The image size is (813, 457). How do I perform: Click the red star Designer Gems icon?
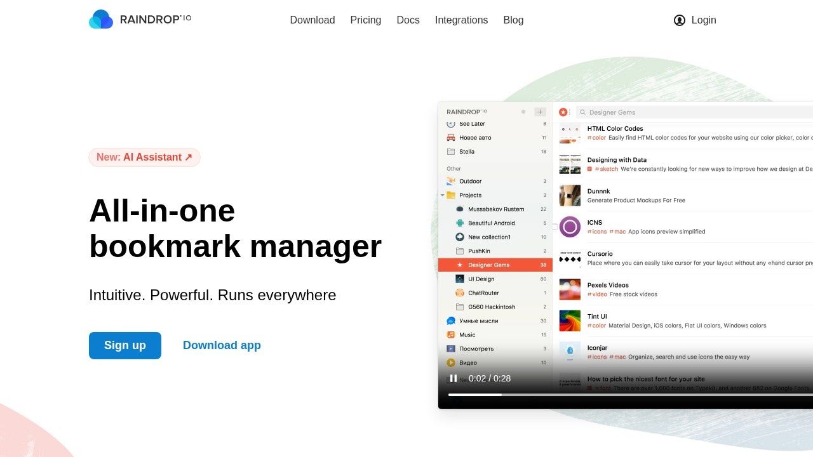pyautogui.click(x=563, y=112)
